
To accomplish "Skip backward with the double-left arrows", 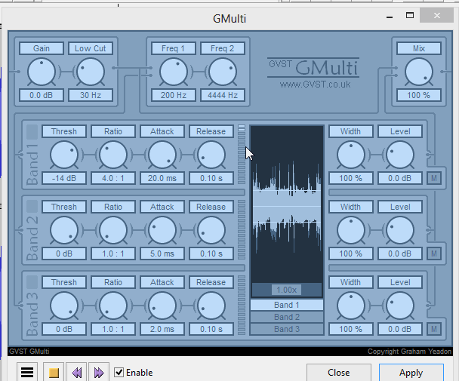I will [x=77, y=372].
